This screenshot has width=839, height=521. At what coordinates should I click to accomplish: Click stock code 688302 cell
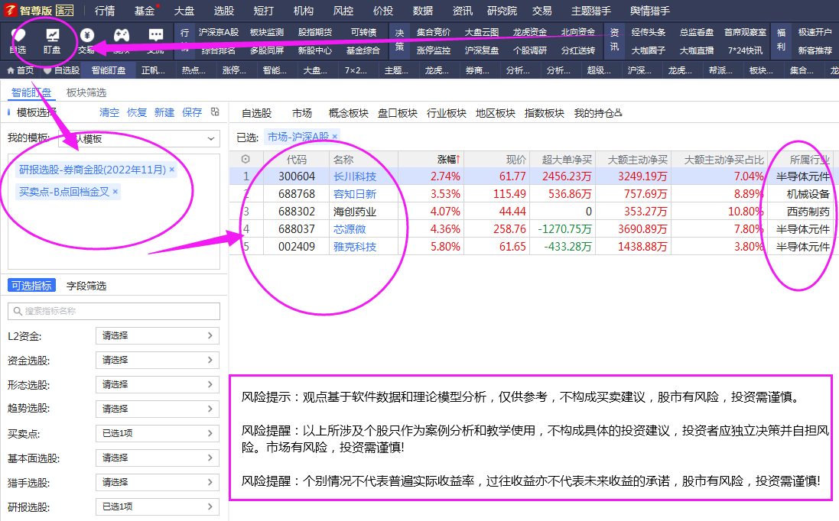coord(297,212)
